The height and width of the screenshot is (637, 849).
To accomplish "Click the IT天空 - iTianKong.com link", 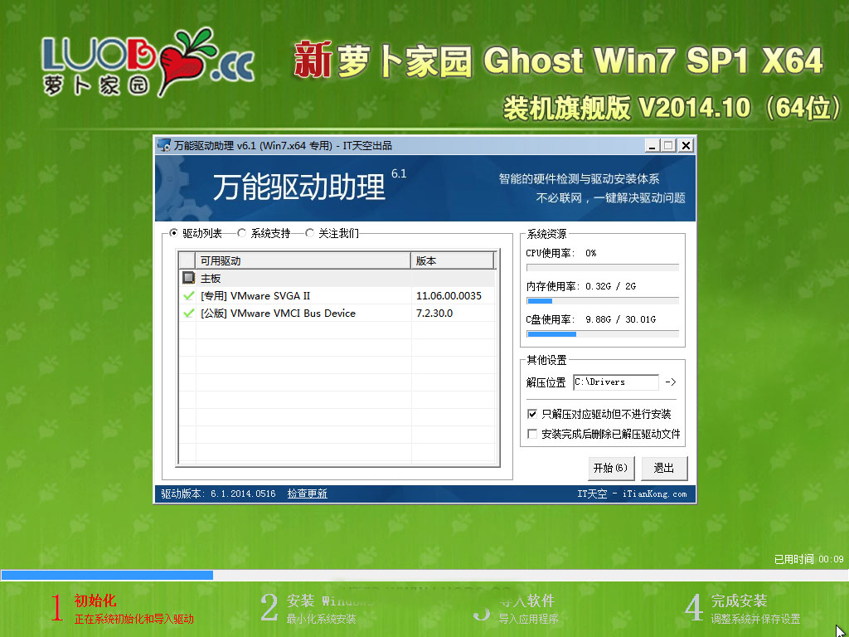I will pos(632,494).
